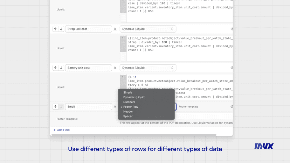This screenshot has width=290, height=163.
Task: Click the Footer template text next to dropdown
Action: [188, 107]
